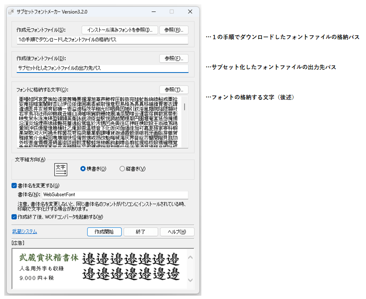Viewport: 366px width, 299px height.
Task: Click 参照(F) to browse for the output font
Action: (x=174, y=58)
